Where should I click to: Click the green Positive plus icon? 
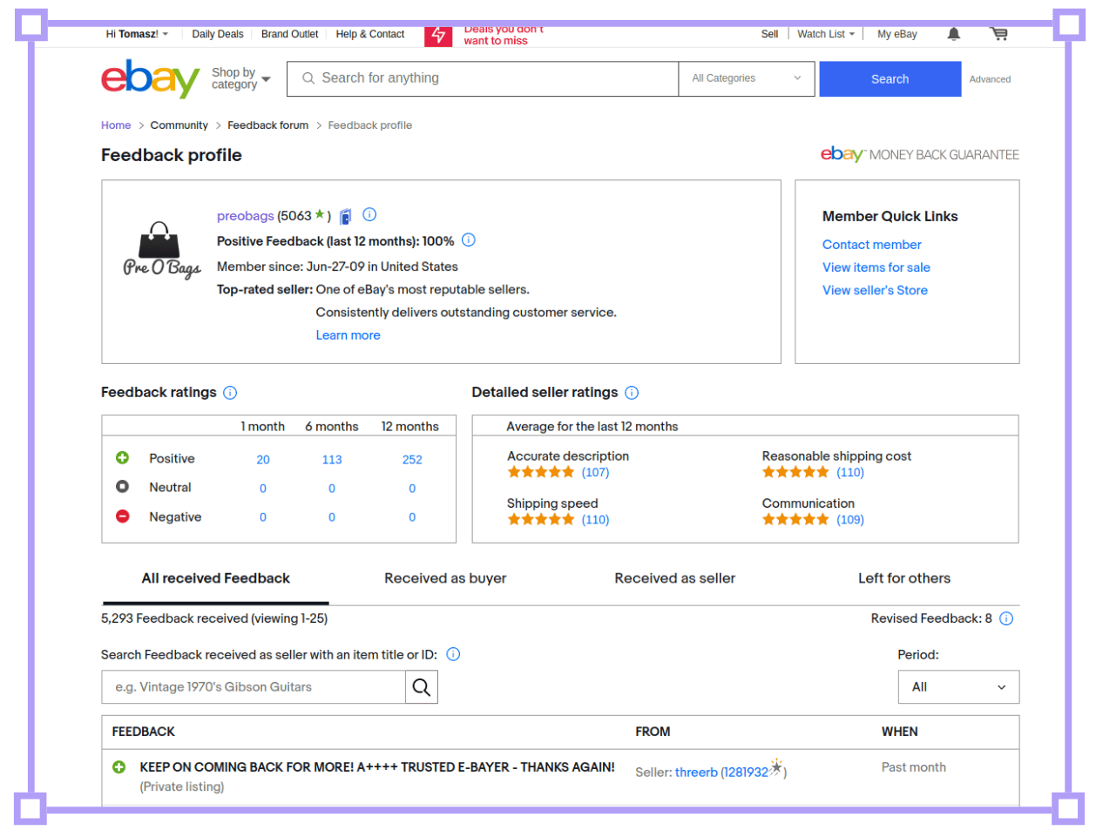(x=123, y=458)
